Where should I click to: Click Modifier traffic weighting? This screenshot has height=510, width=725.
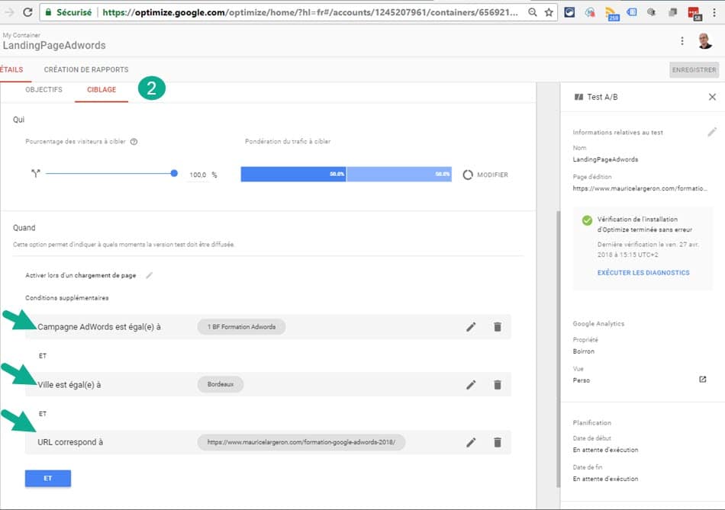click(x=485, y=175)
